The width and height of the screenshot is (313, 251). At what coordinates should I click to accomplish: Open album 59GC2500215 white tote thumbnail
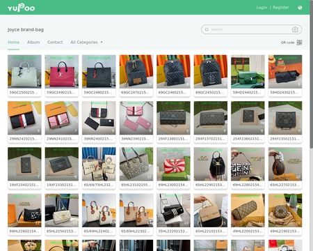pyautogui.click(x=24, y=72)
